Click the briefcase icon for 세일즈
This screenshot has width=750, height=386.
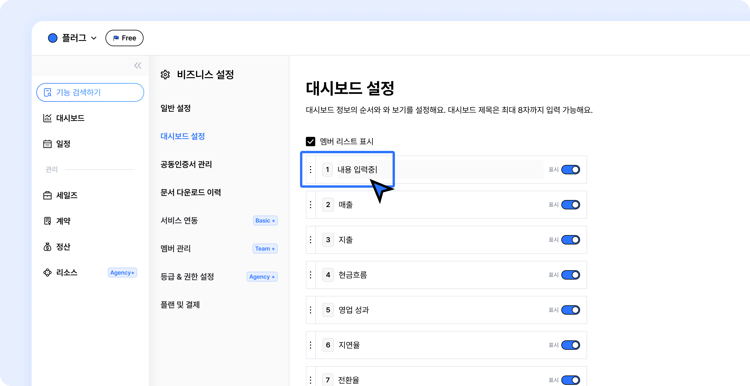coord(47,195)
